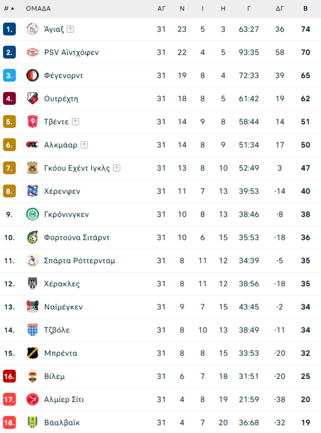
Task: Click the AZ Alkmaar logo icon
Action: point(32,145)
